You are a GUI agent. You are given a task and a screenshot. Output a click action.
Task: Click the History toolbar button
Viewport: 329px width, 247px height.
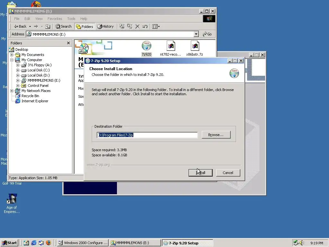pyautogui.click(x=105, y=26)
